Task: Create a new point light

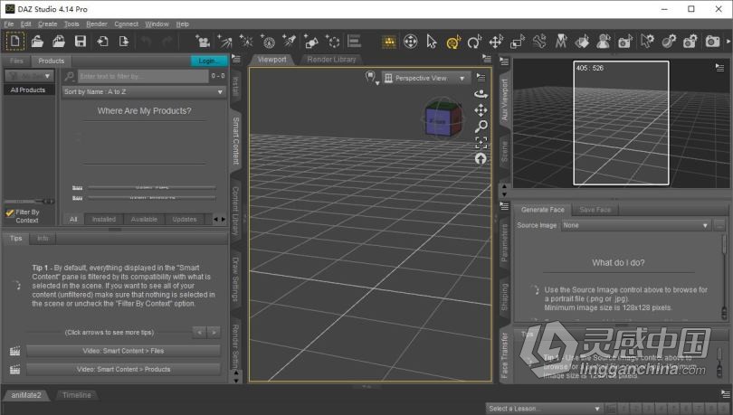Action: (246, 42)
